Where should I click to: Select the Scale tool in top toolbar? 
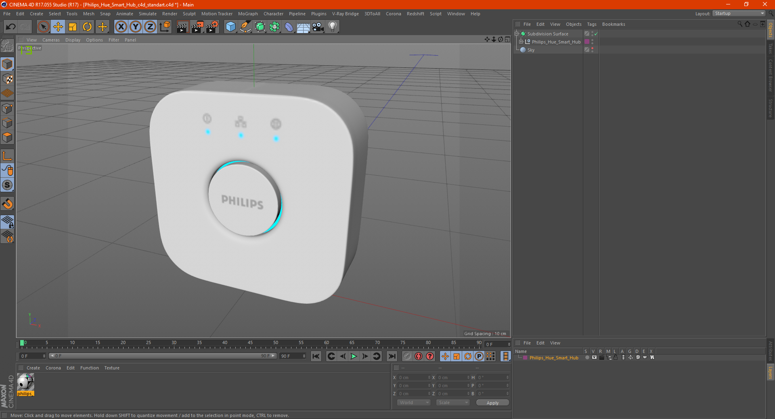tap(73, 27)
